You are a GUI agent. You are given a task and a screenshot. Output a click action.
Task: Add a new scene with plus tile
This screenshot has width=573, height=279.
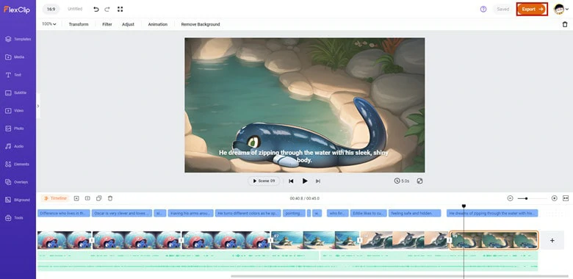point(552,240)
